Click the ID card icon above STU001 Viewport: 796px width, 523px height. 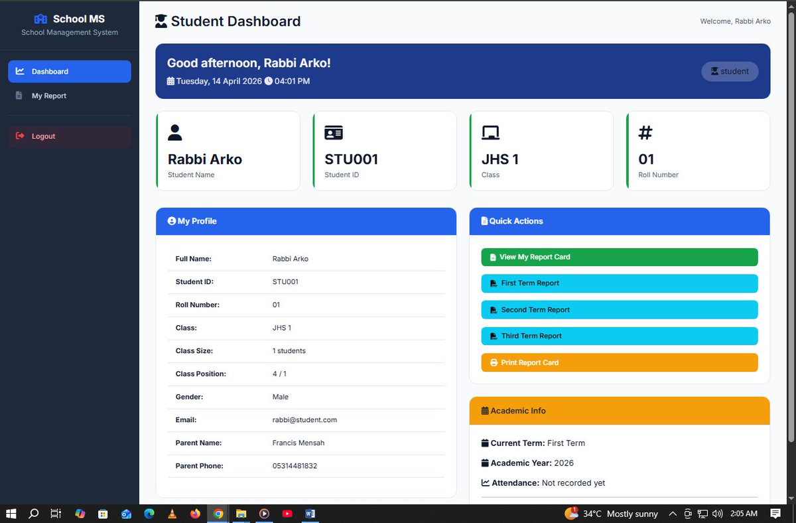(x=334, y=133)
